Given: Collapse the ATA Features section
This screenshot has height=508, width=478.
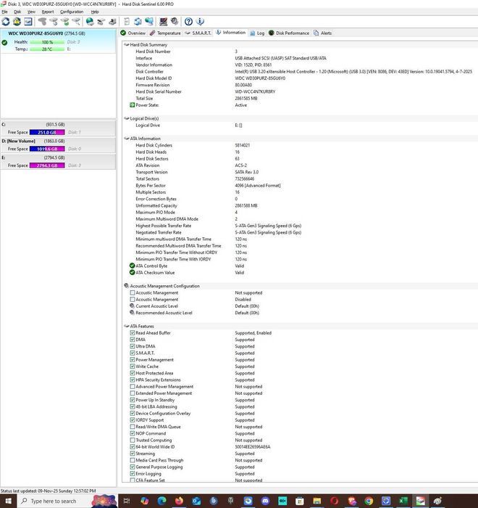Looking at the screenshot, I should [x=127, y=326].
